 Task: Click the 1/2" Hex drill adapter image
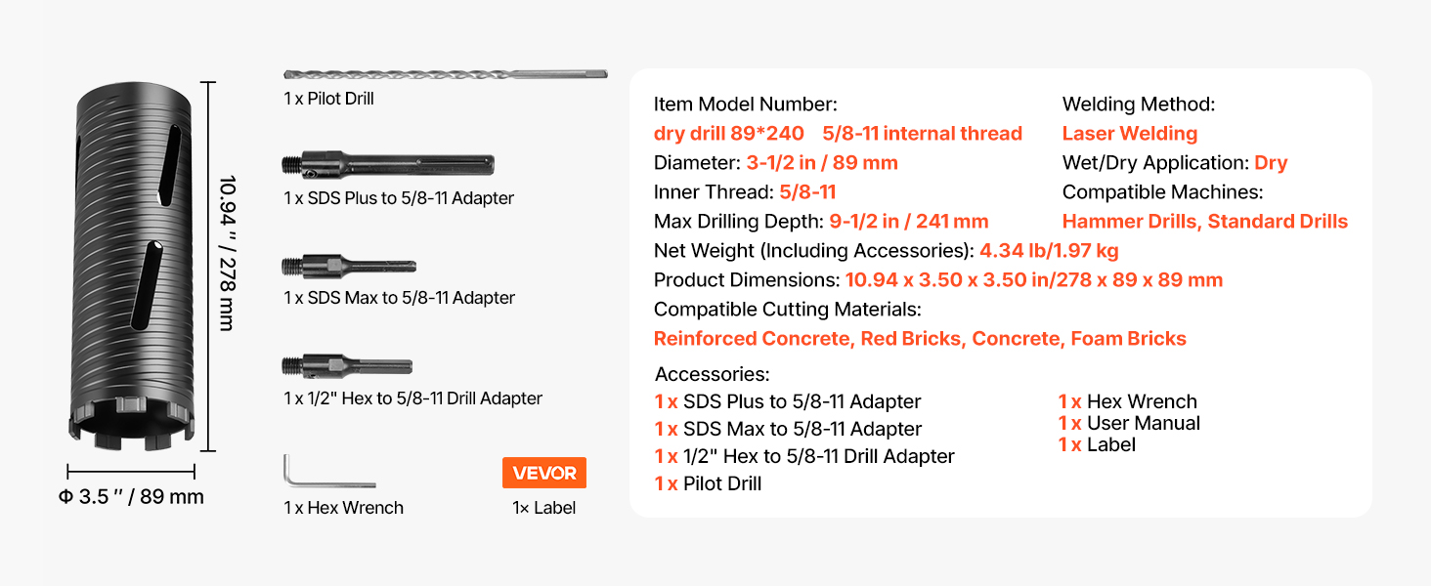(347, 366)
